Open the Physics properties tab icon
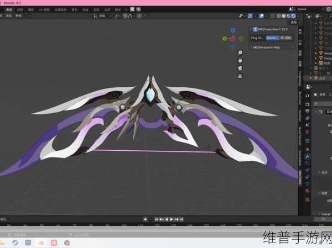The image size is (332, 248). [308, 171]
